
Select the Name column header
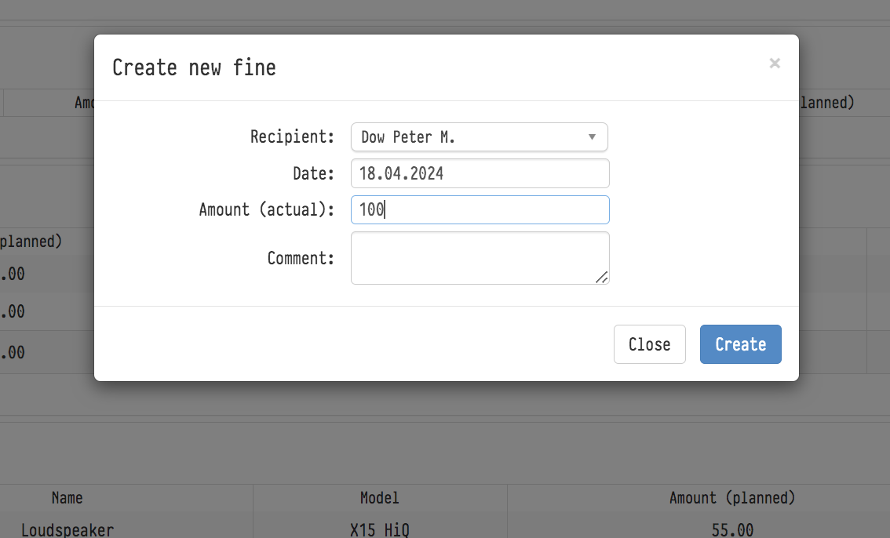point(67,498)
